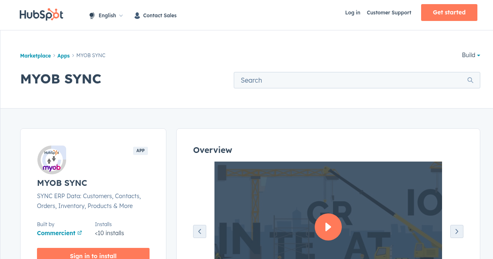
Task: Go back in carousel with left arrow
Action: [x=200, y=231]
